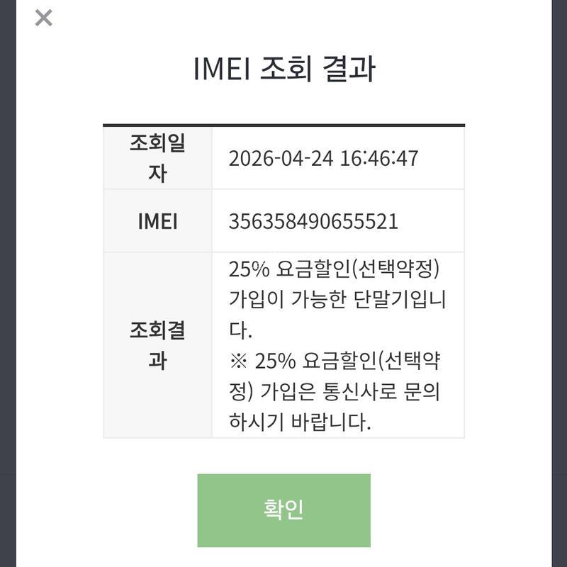Viewport: 567px width, 567px height.
Task: Click the date 2026-04-24 in the table
Action: [x=281, y=158]
